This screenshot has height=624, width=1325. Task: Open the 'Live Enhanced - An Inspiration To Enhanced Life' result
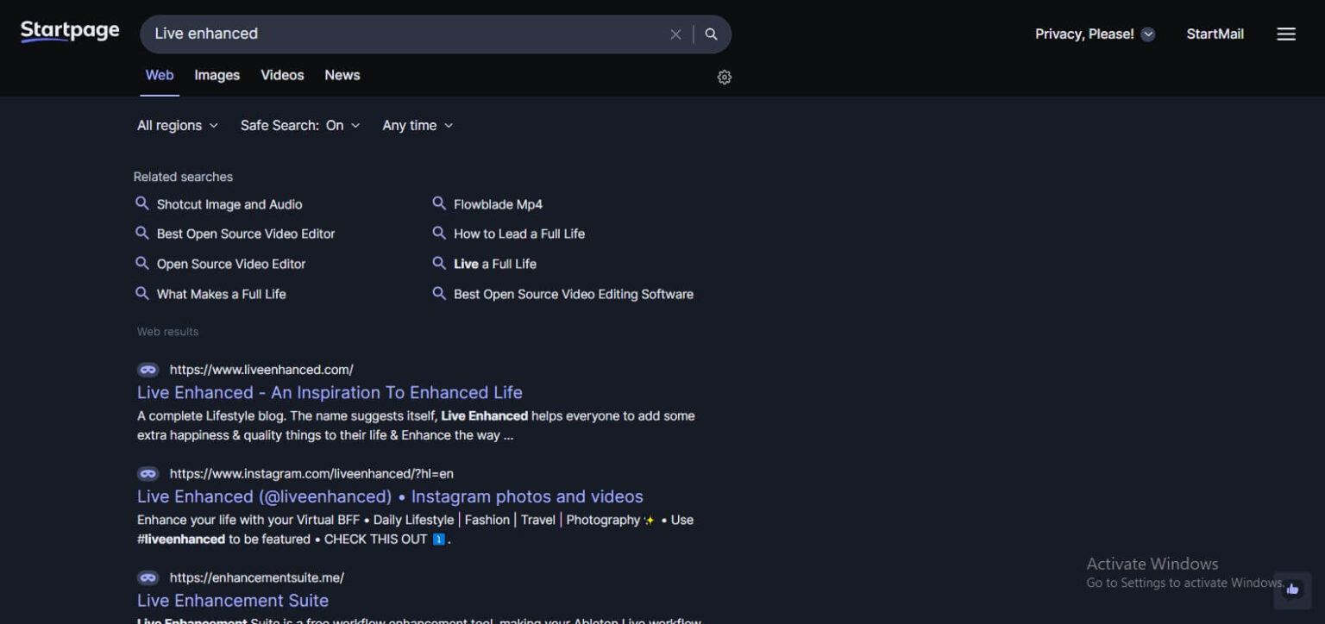pos(330,392)
